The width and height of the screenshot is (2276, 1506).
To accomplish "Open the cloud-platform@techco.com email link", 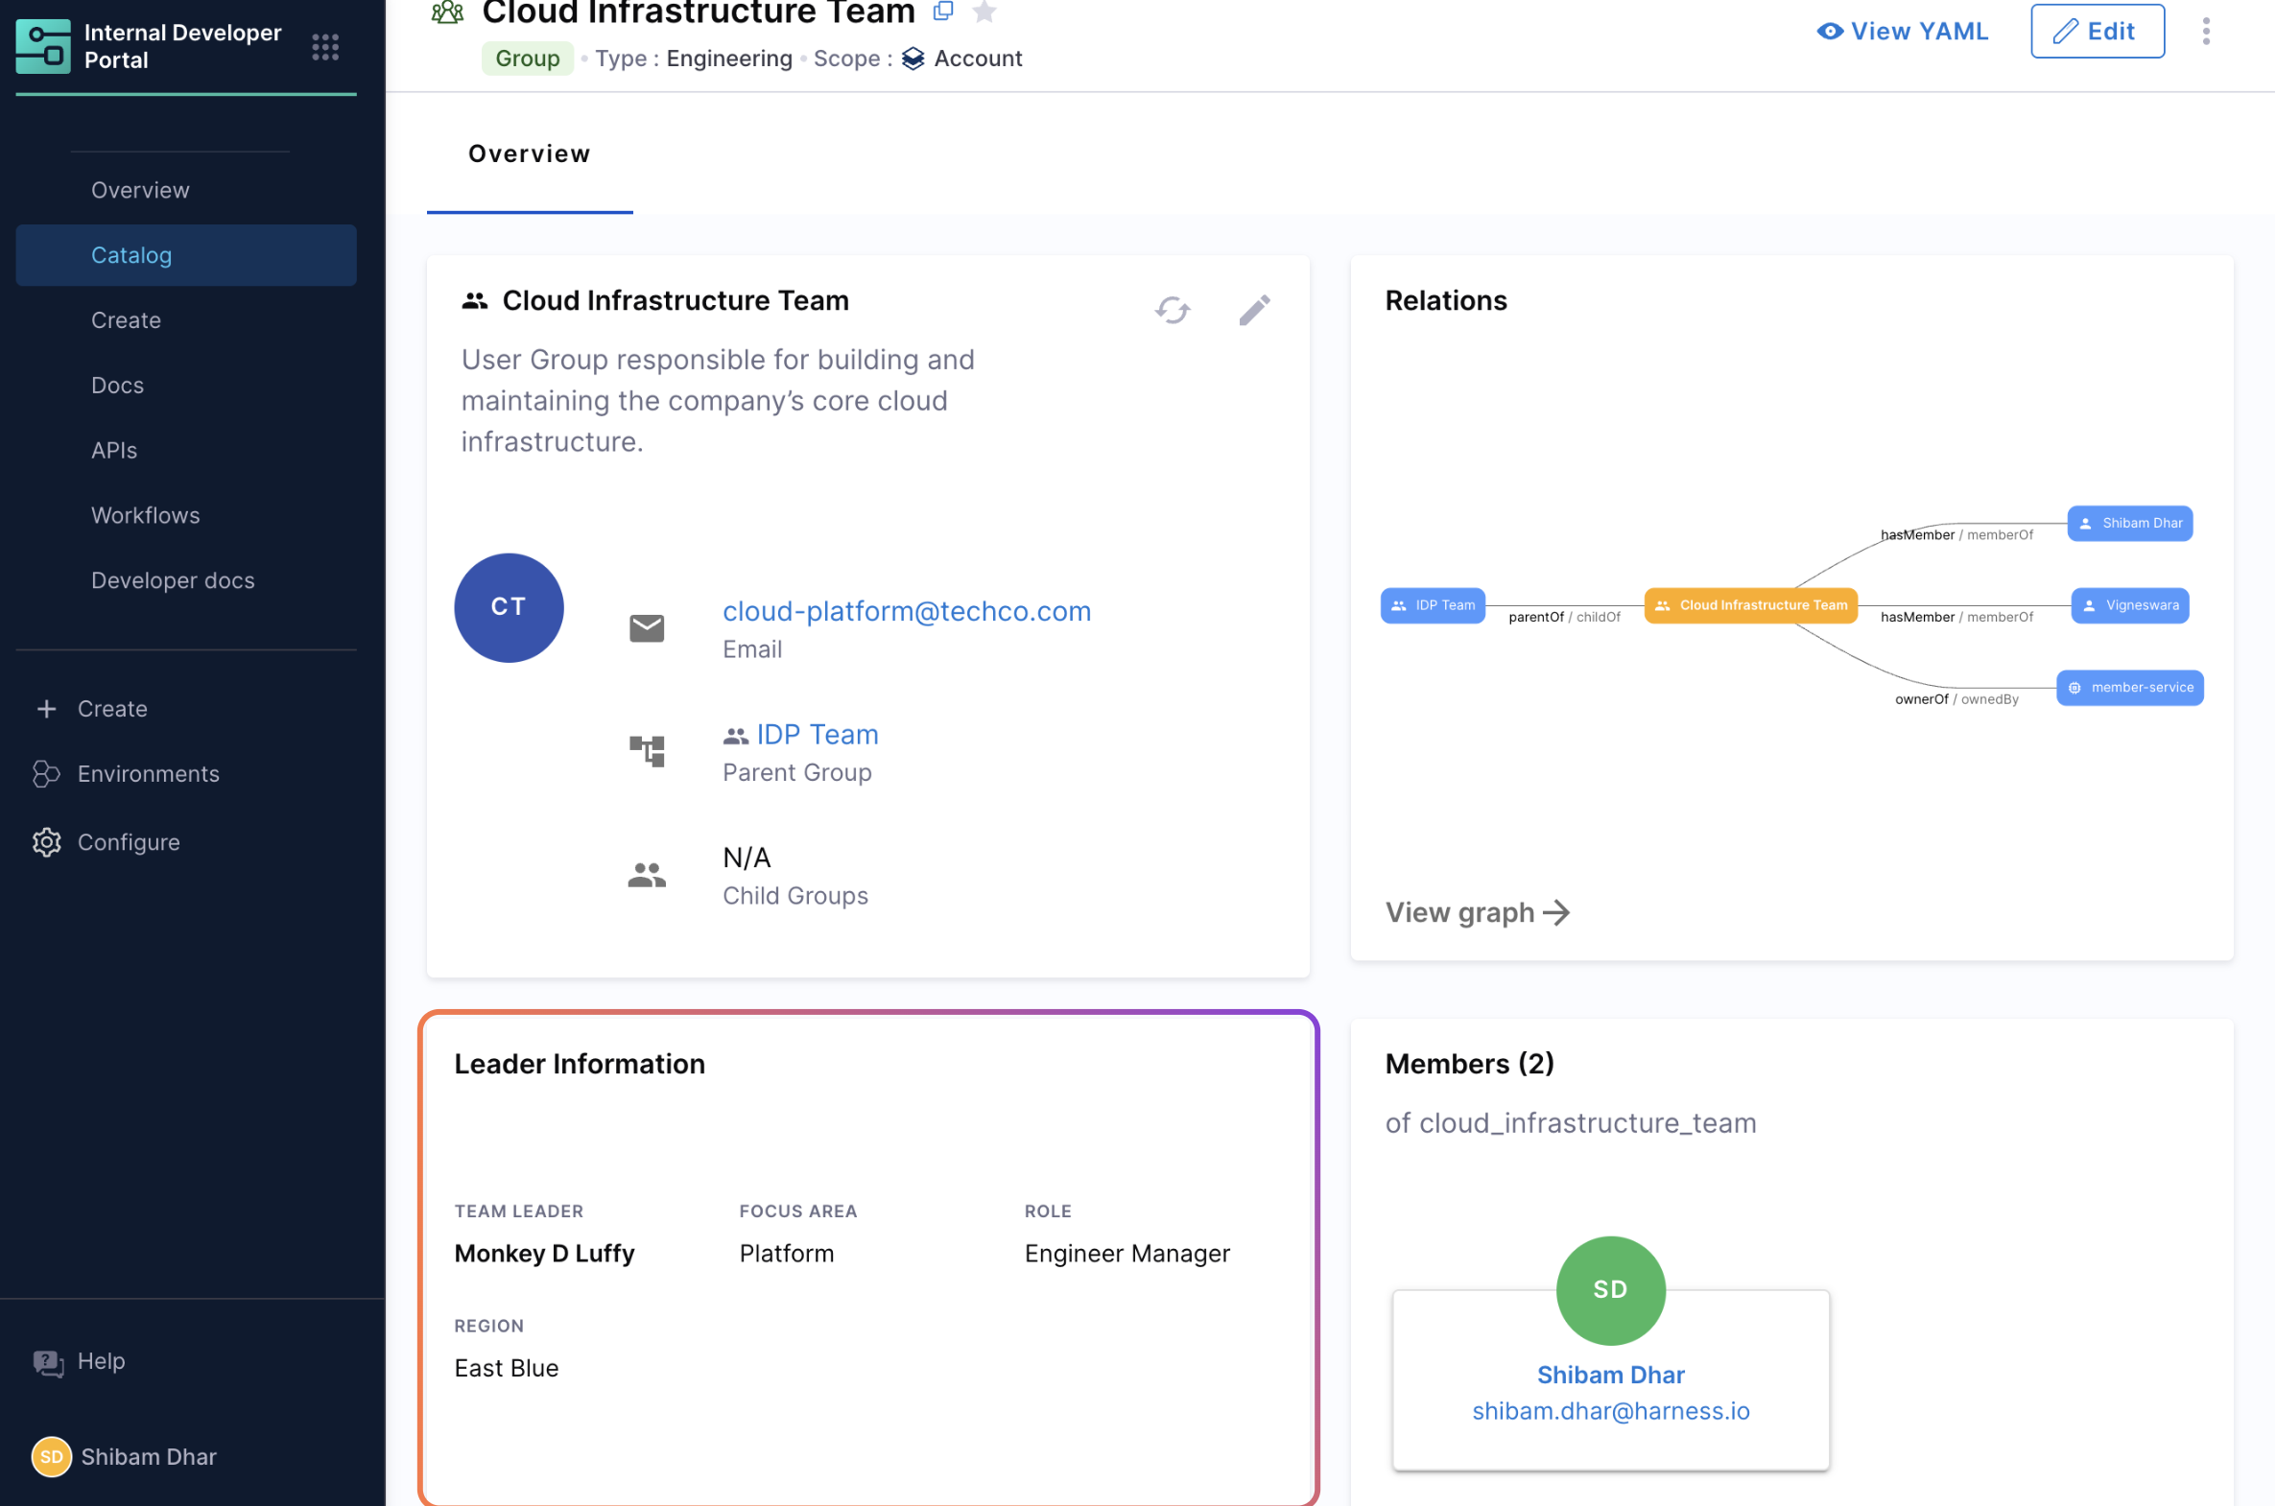I will pyautogui.click(x=907, y=612).
